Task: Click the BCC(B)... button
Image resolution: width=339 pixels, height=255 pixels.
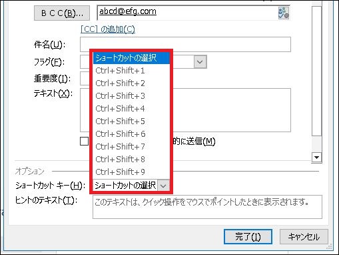Action: (62, 13)
